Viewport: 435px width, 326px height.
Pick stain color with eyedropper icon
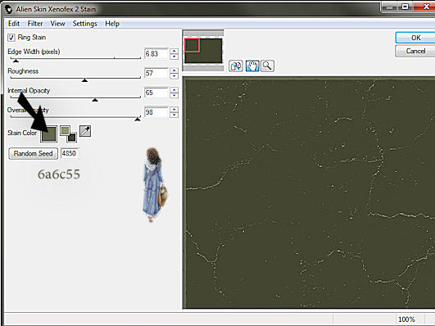click(85, 131)
